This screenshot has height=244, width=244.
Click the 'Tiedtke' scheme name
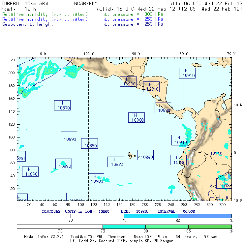pyautogui.click(x=78, y=237)
